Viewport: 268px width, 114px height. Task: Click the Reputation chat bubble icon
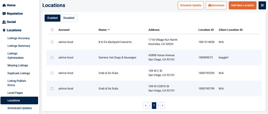coord(4,14)
